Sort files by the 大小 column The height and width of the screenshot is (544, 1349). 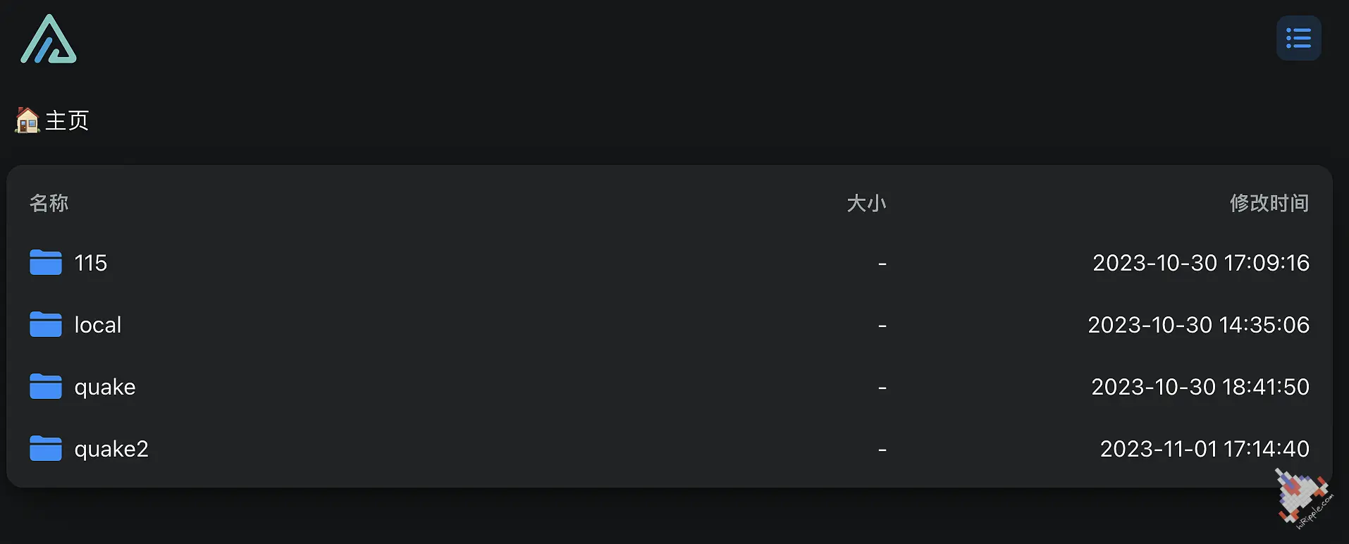point(866,203)
